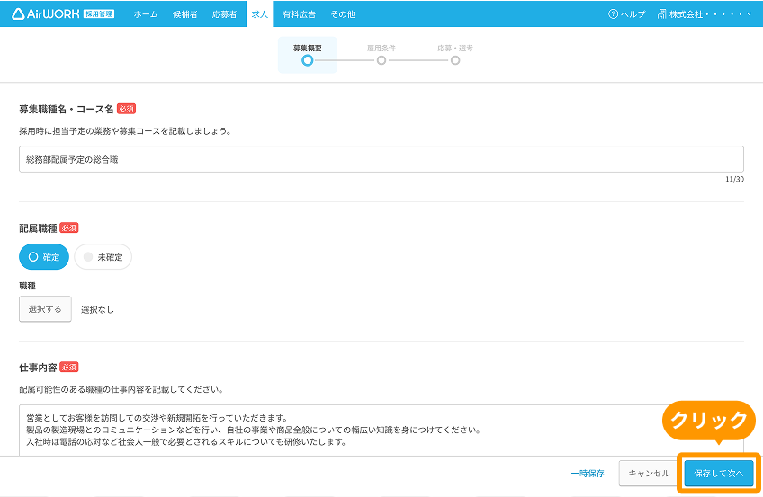Open the help question-mark icon
The height and width of the screenshot is (497, 763).
pos(613,14)
